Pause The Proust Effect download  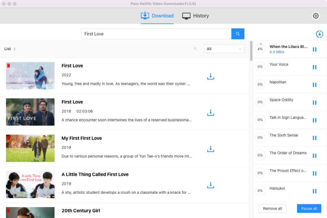[x=315, y=173]
